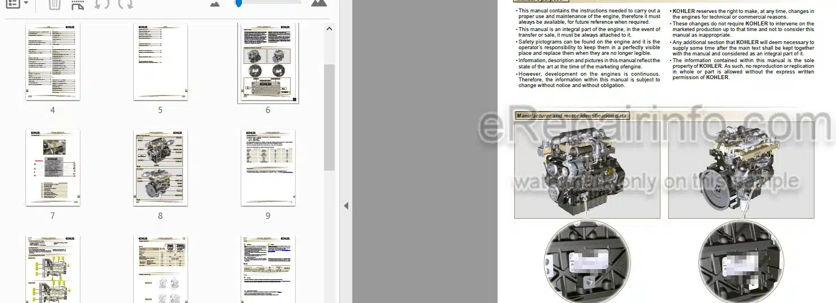The height and width of the screenshot is (303, 836).
Task: Enlarge thumbnails with large mountain icon
Action: [319, 3]
